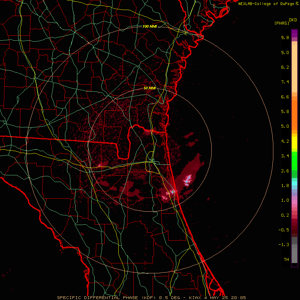Click the 100 NMI range ring label

(150, 26)
